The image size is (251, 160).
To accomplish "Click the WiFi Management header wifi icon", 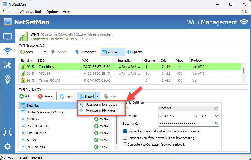I will 244,22.
